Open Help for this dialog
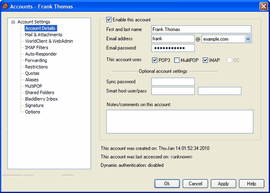 tap(251, 184)
